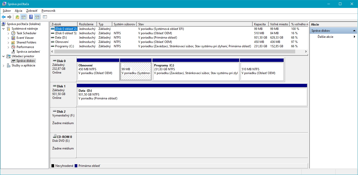Select the Event Viewer icon in tree

coord(13,38)
